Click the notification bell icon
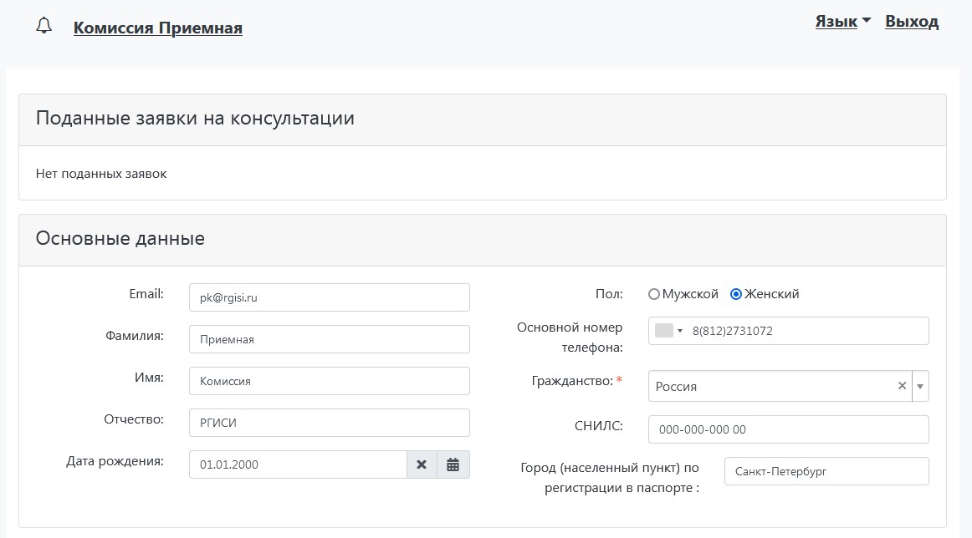The width and height of the screenshot is (972, 538). pos(44,27)
